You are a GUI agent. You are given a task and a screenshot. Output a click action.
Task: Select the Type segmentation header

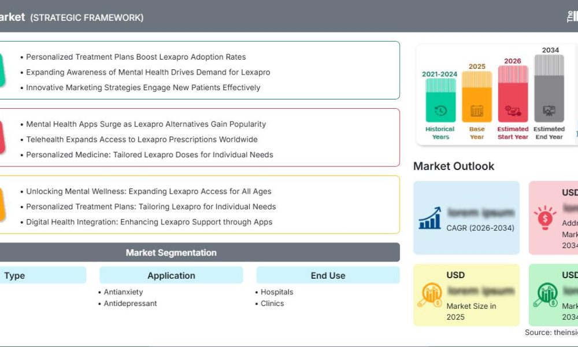tap(15, 275)
